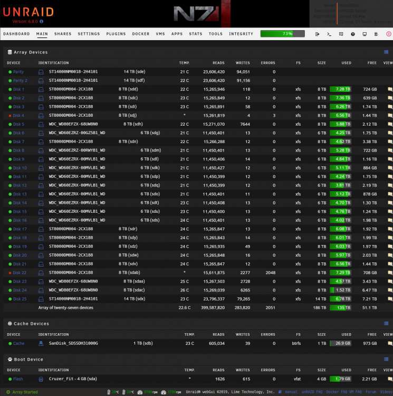Click the 1.52 TB used bar for Disk 24
393x396 pixels.
(x=340, y=290)
